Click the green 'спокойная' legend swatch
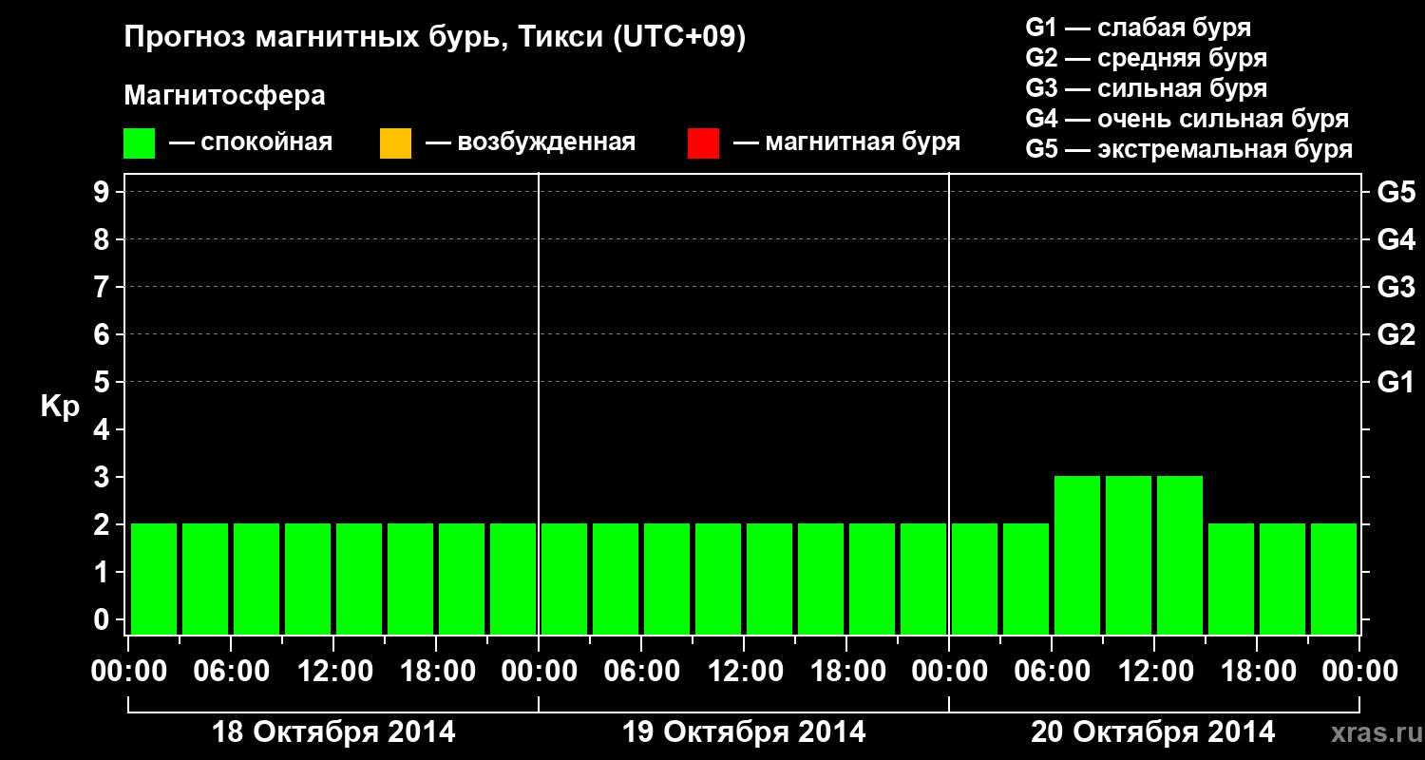Image resolution: width=1425 pixels, height=760 pixels. point(139,143)
